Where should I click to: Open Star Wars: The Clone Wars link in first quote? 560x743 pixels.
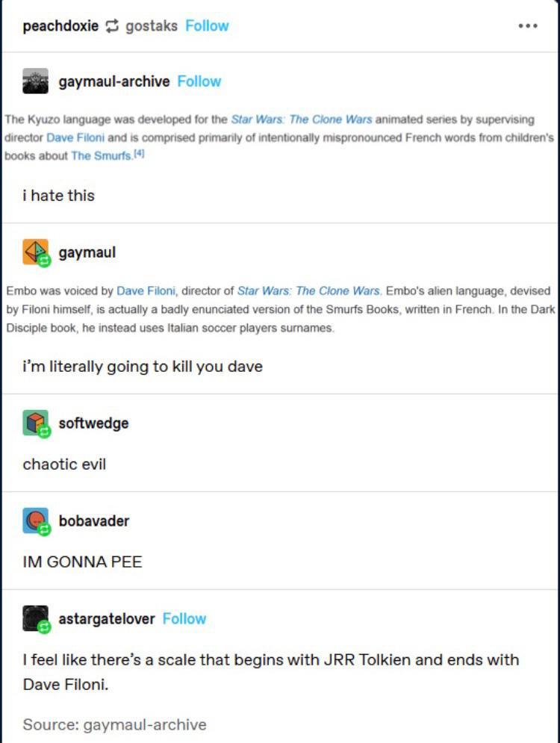[x=302, y=119]
